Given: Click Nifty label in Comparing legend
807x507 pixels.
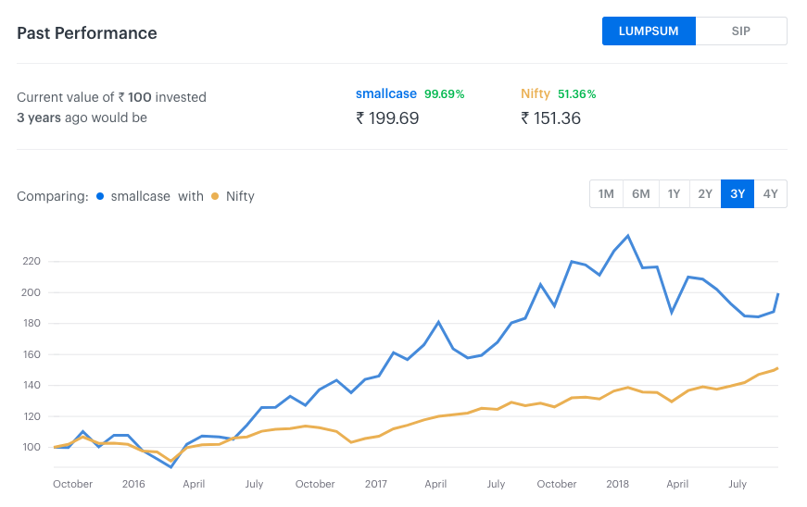Looking at the screenshot, I should point(240,196).
